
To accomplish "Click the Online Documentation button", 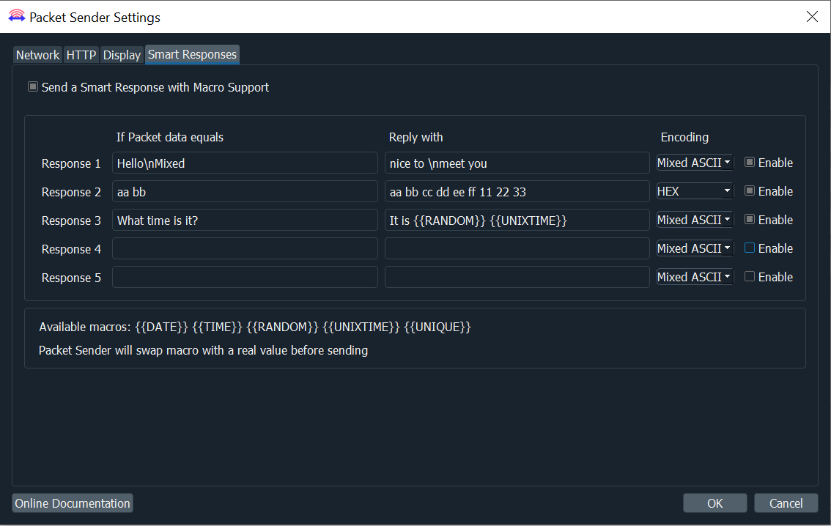I will pyautogui.click(x=72, y=503).
